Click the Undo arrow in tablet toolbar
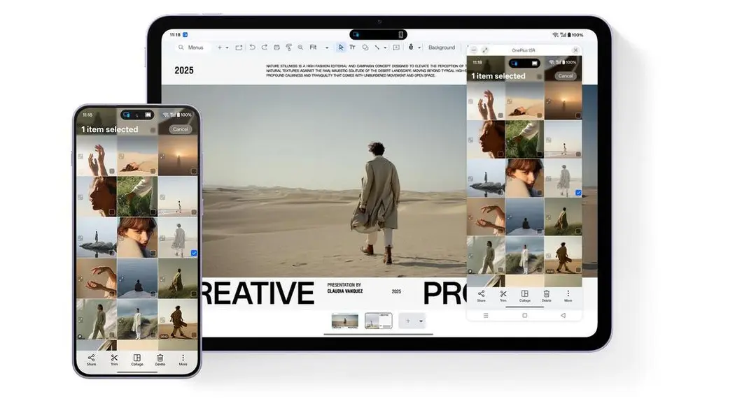The height and width of the screenshot is (401, 756). pos(252,48)
